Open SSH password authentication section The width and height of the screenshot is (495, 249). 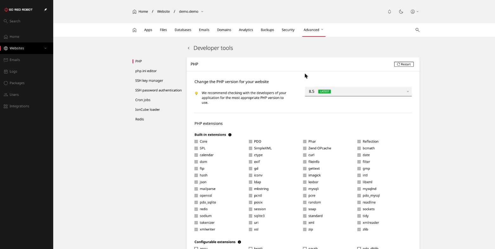tap(158, 90)
